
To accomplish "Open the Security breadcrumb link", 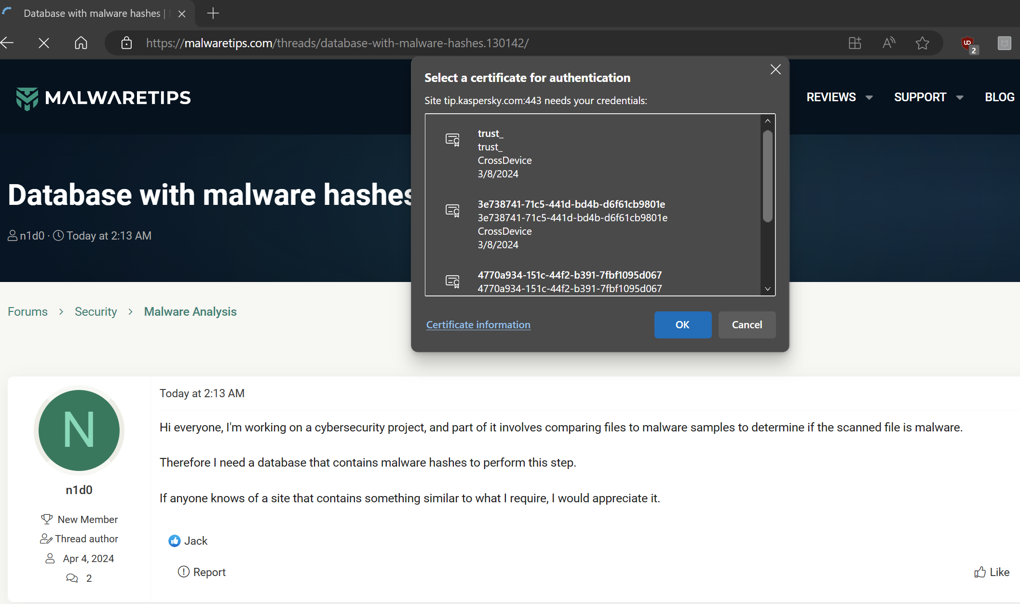I will tap(95, 311).
